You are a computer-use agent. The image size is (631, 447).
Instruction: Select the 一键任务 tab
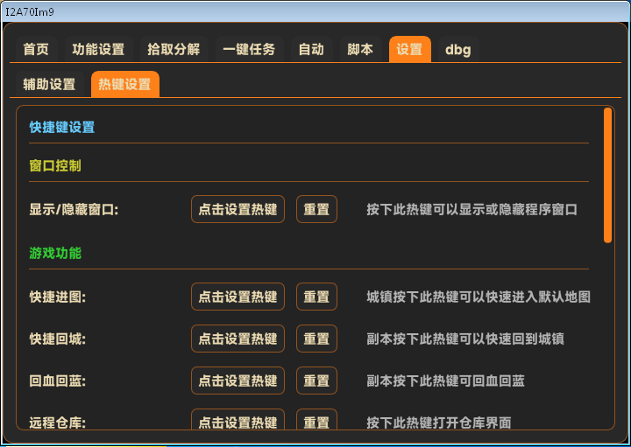(249, 50)
